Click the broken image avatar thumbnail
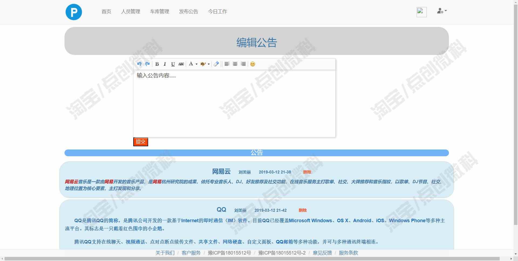The width and height of the screenshot is (518, 261). [421, 12]
